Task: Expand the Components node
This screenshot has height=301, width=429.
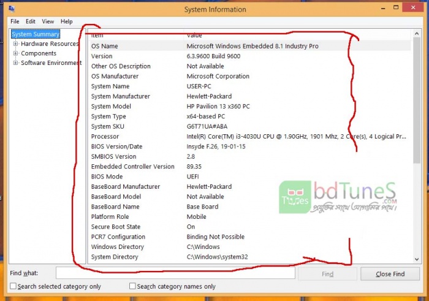Action: [16, 53]
